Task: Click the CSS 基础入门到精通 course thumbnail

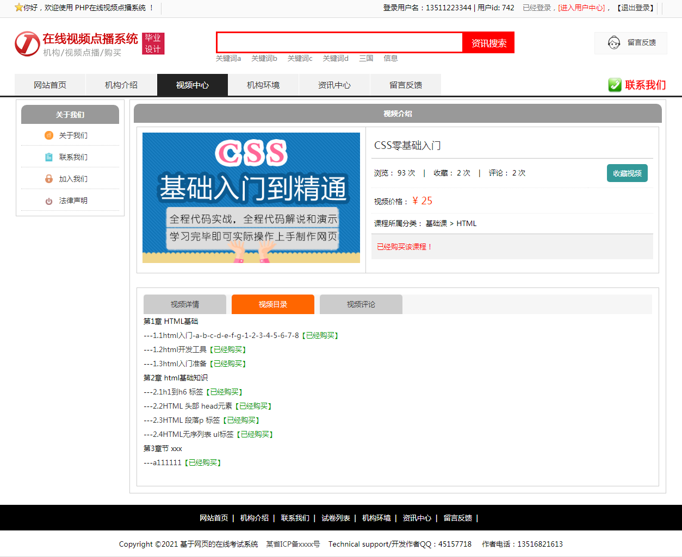Action: pyautogui.click(x=251, y=197)
